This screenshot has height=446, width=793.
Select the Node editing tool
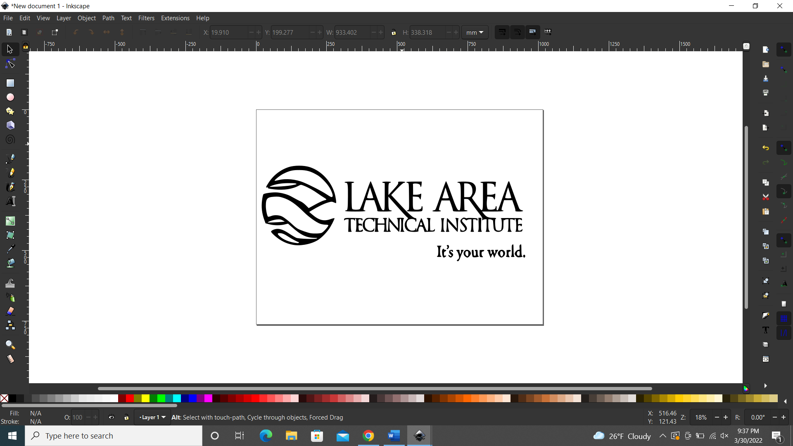click(9, 63)
